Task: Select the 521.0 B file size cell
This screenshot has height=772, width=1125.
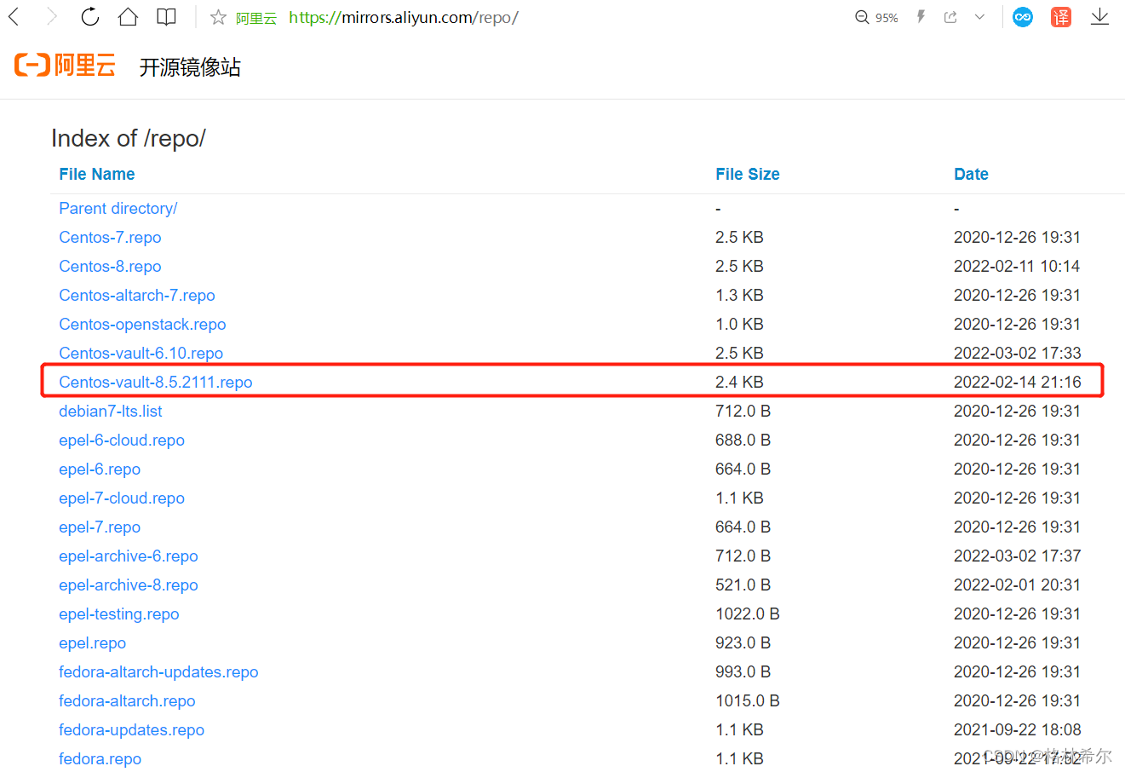Action: point(743,585)
